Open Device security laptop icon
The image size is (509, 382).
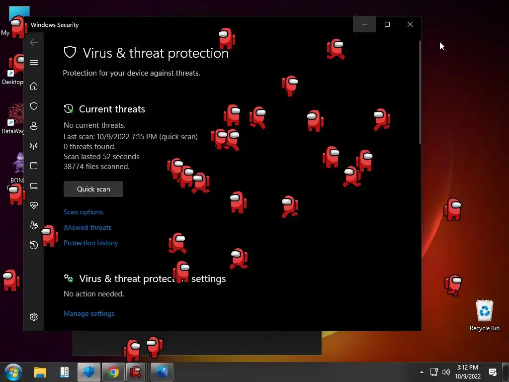pos(34,186)
